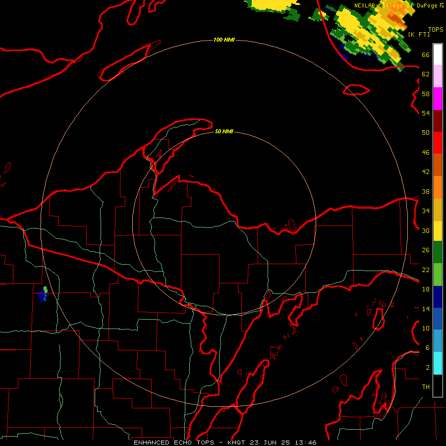Image resolution: width=446 pixels, height=446 pixels.
Task: Click the gold legend swatch
Action: (x=438, y=210)
